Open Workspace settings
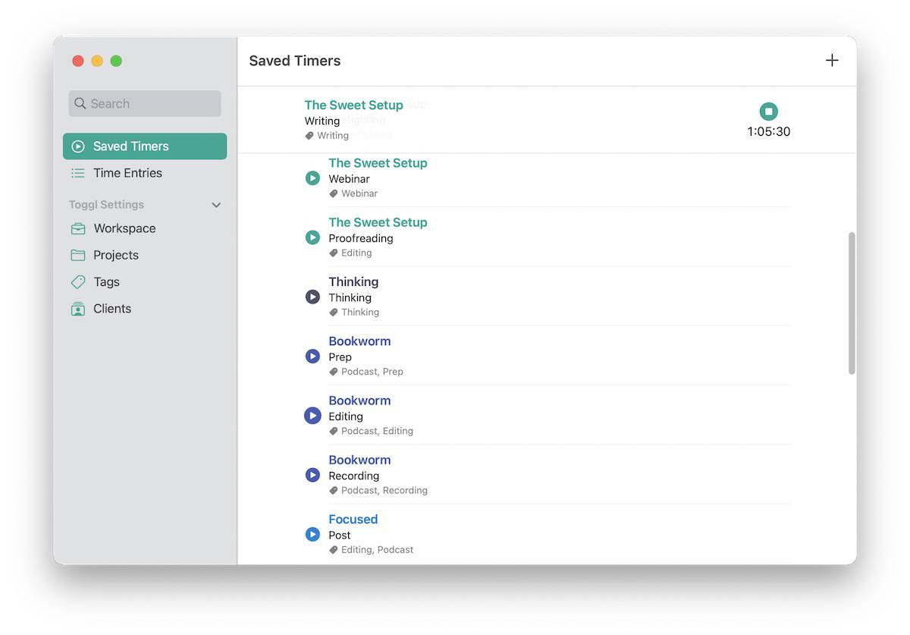 [x=145, y=228]
